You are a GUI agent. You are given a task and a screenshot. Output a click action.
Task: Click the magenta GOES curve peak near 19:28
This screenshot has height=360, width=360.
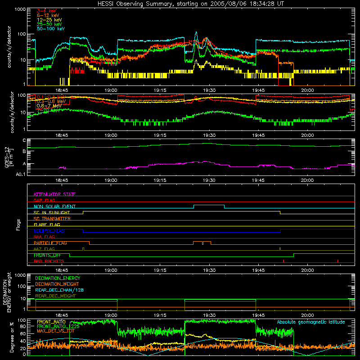click(206, 162)
